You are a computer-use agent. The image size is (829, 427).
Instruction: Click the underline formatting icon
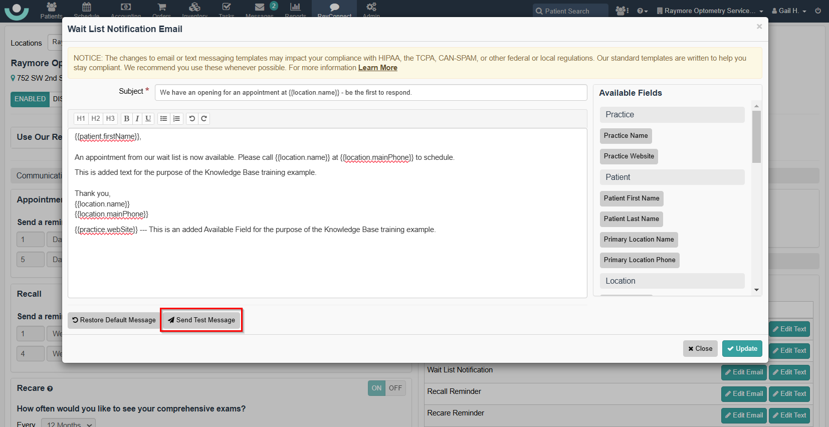point(148,119)
